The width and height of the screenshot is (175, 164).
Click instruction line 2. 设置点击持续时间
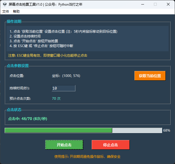click(25, 36)
